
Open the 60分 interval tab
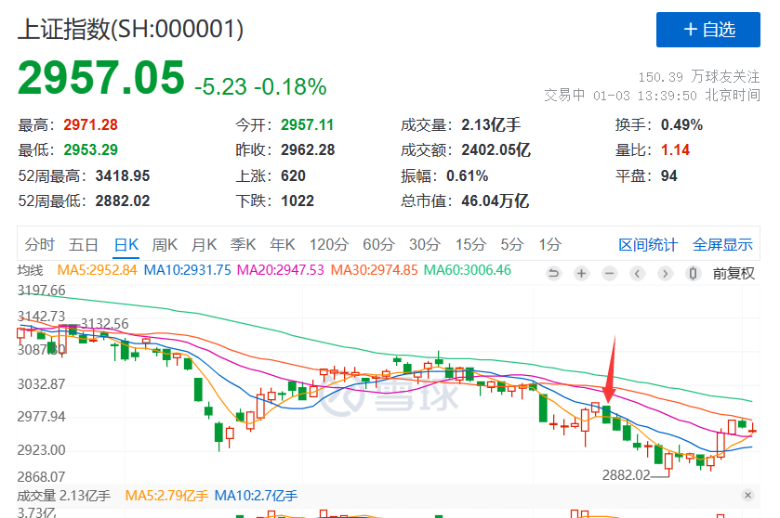coord(378,244)
